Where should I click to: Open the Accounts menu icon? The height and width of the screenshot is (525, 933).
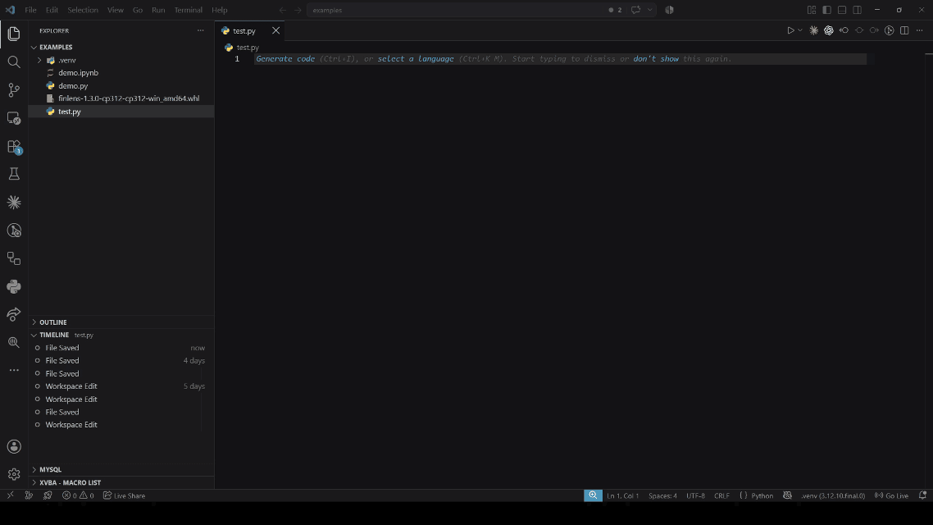[x=14, y=446]
